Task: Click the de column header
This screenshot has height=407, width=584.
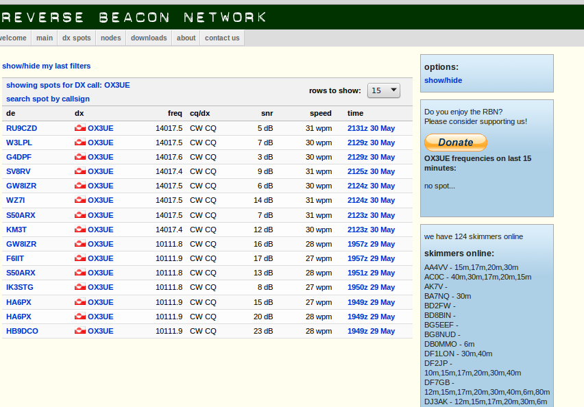Action: 10,113
